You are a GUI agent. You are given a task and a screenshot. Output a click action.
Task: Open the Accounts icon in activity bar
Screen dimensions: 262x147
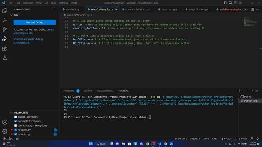pos(5,122)
